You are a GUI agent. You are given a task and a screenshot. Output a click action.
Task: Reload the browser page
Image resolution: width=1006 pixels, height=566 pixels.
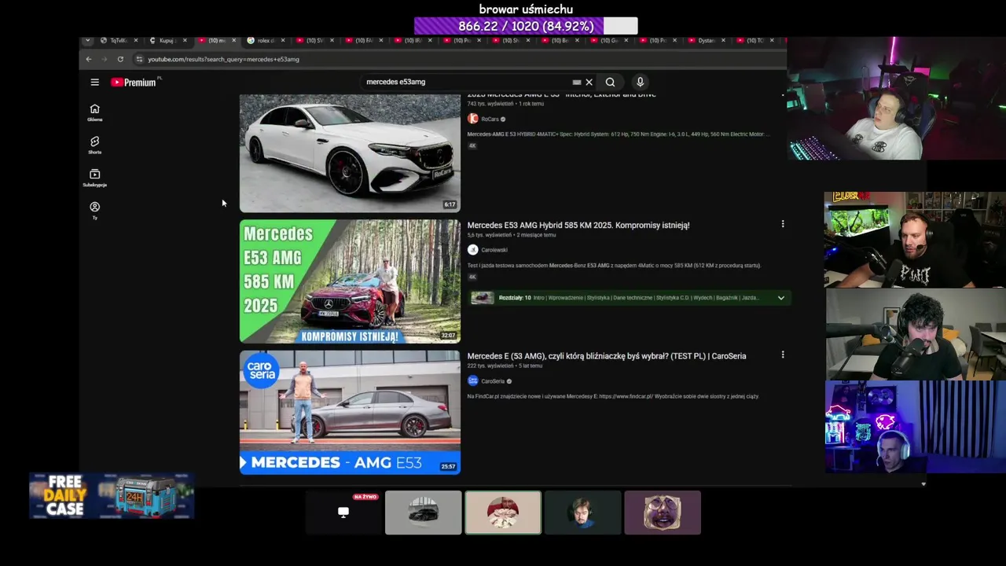(120, 59)
